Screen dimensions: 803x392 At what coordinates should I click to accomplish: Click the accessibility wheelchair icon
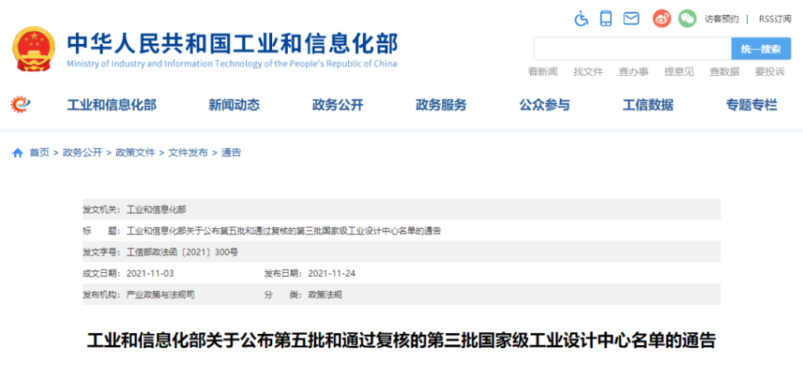click(581, 18)
